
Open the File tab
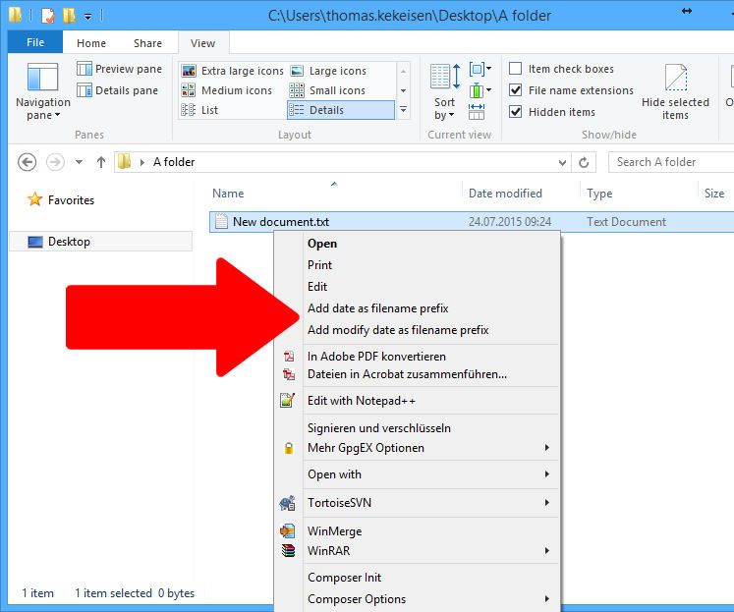[35, 42]
